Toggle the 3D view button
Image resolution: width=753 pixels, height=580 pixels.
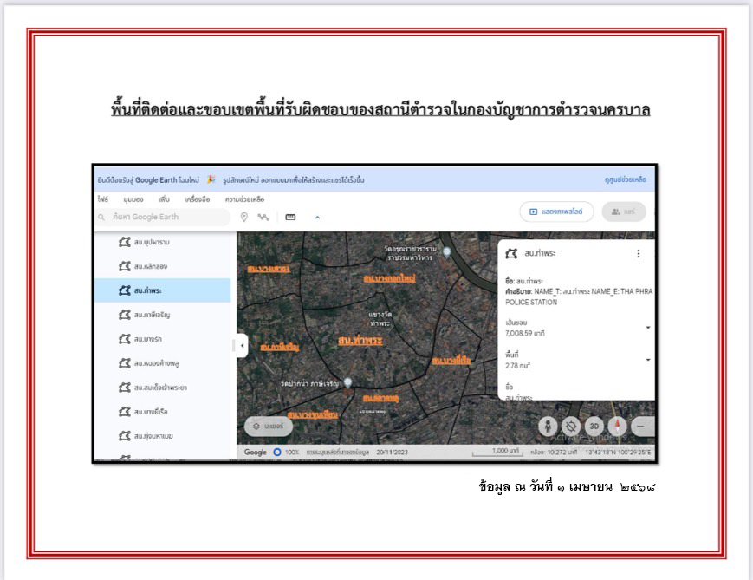click(x=594, y=427)
